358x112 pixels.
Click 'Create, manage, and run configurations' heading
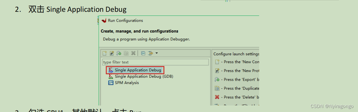click(139, 31)
